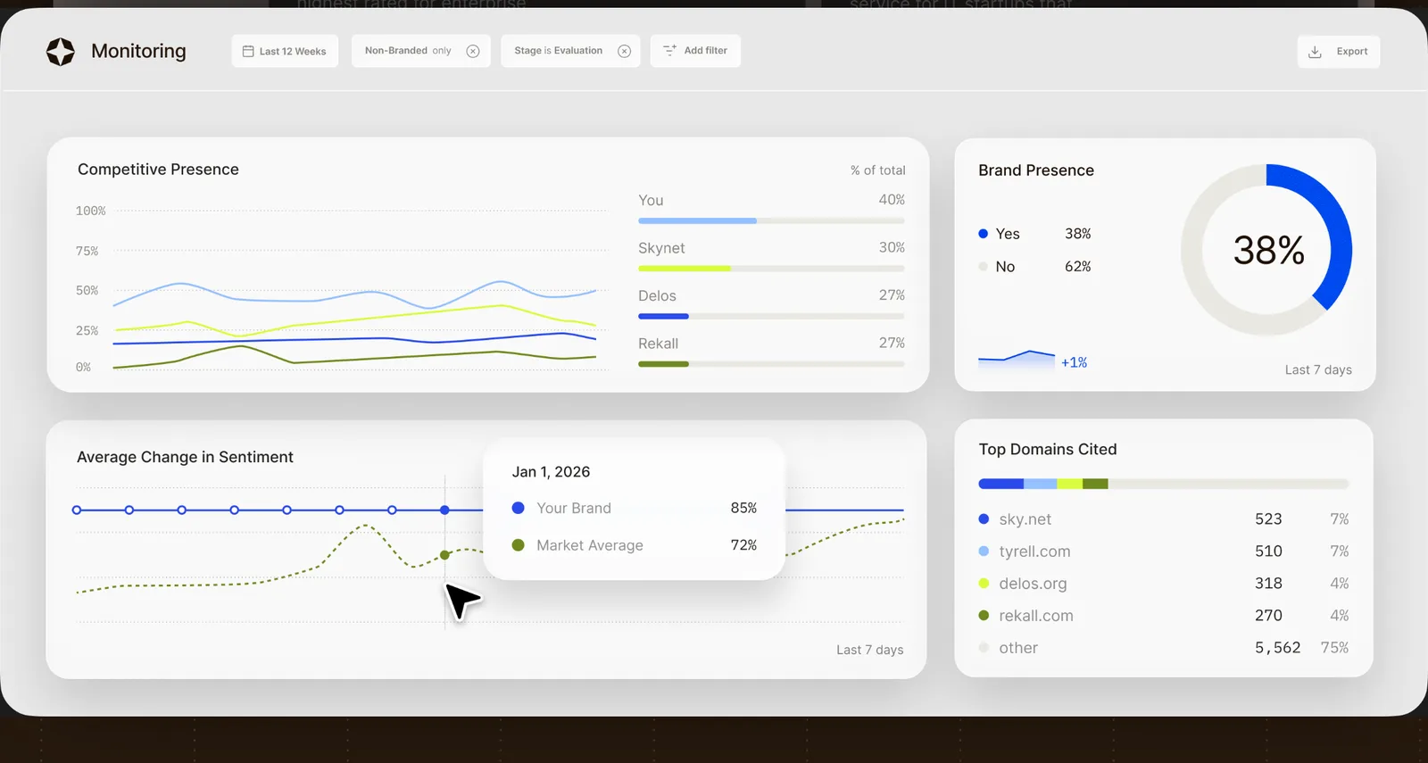Click the dark blue segment of Top Domains bar
The image size is (1428, 763).
pyautogui.click(x=1000, y=484)
